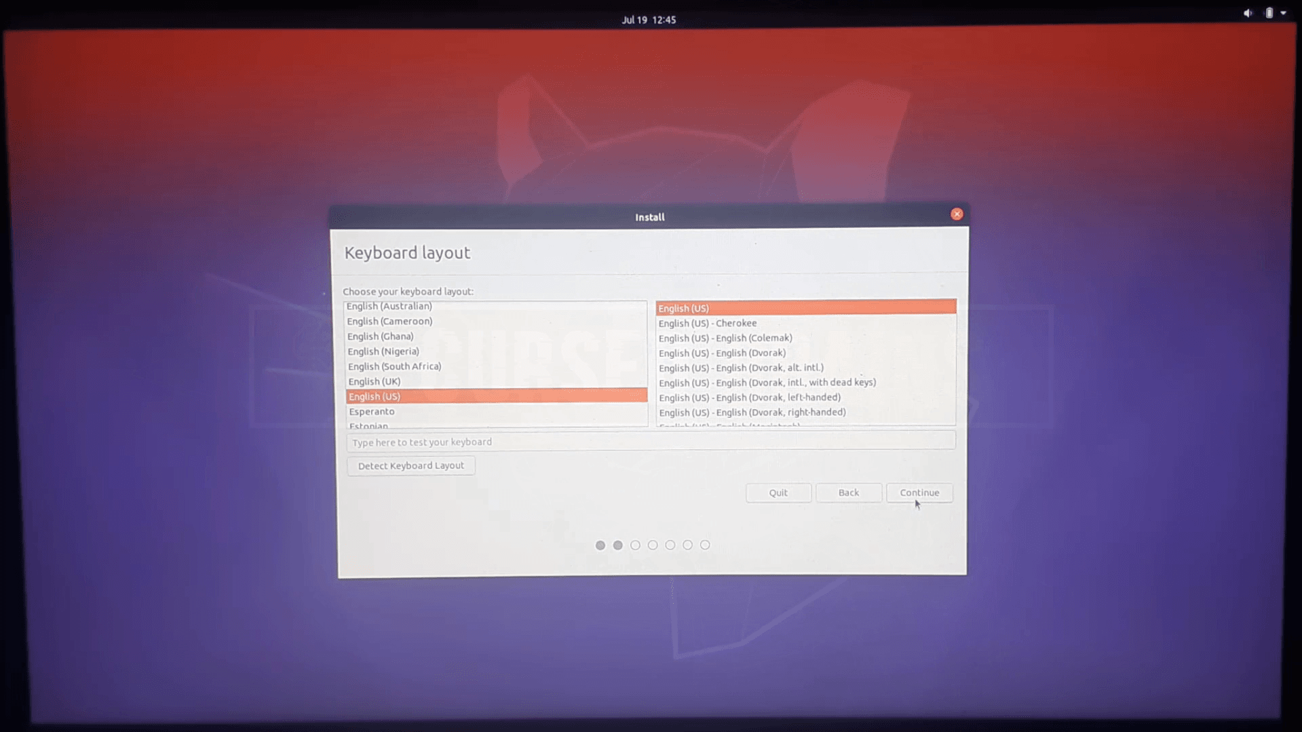Click the Quit button

[778, 493]
